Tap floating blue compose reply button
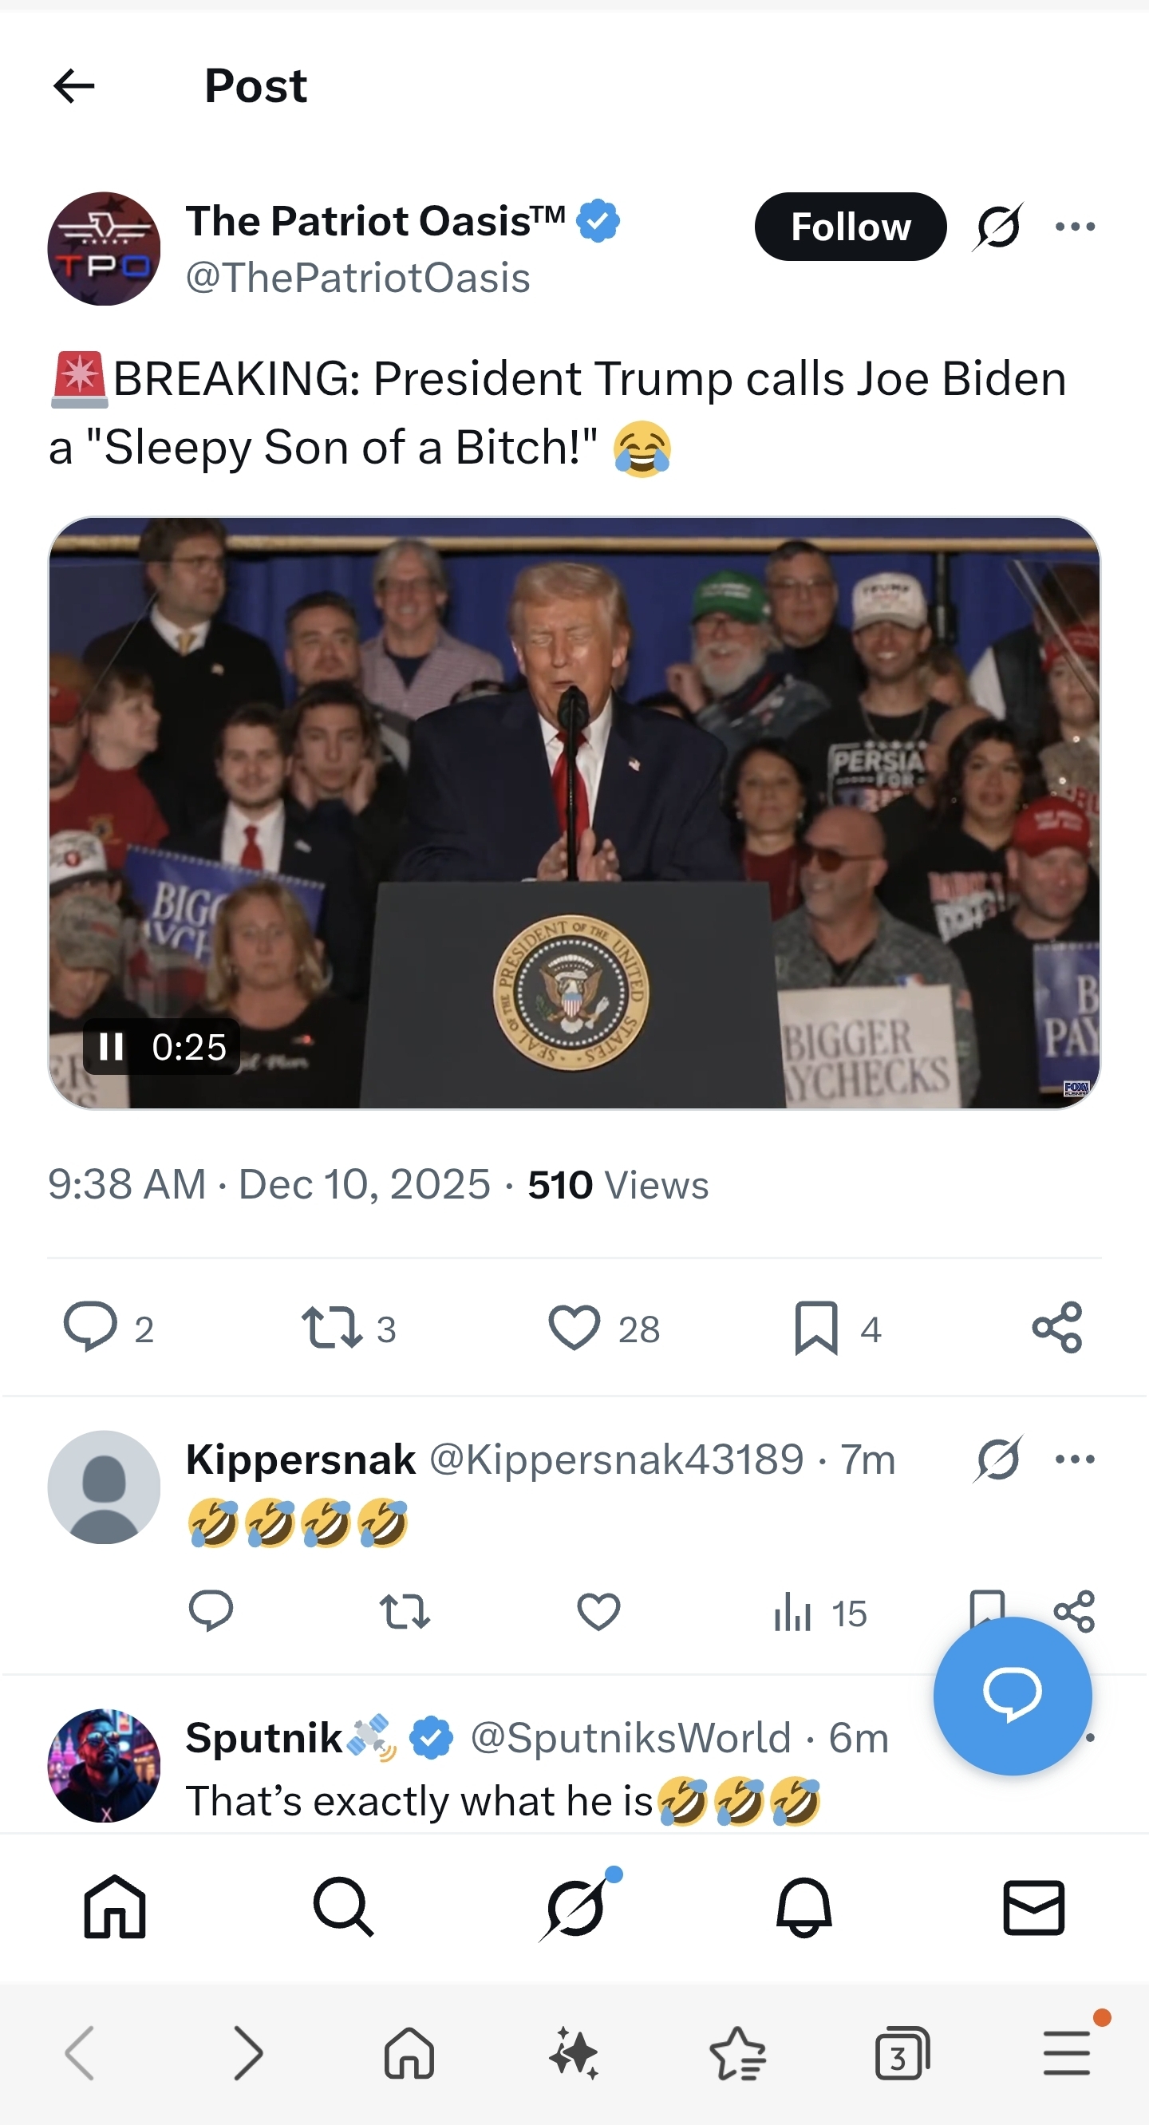This screenshot has height=2125, width=1149. (1012, 1696)
